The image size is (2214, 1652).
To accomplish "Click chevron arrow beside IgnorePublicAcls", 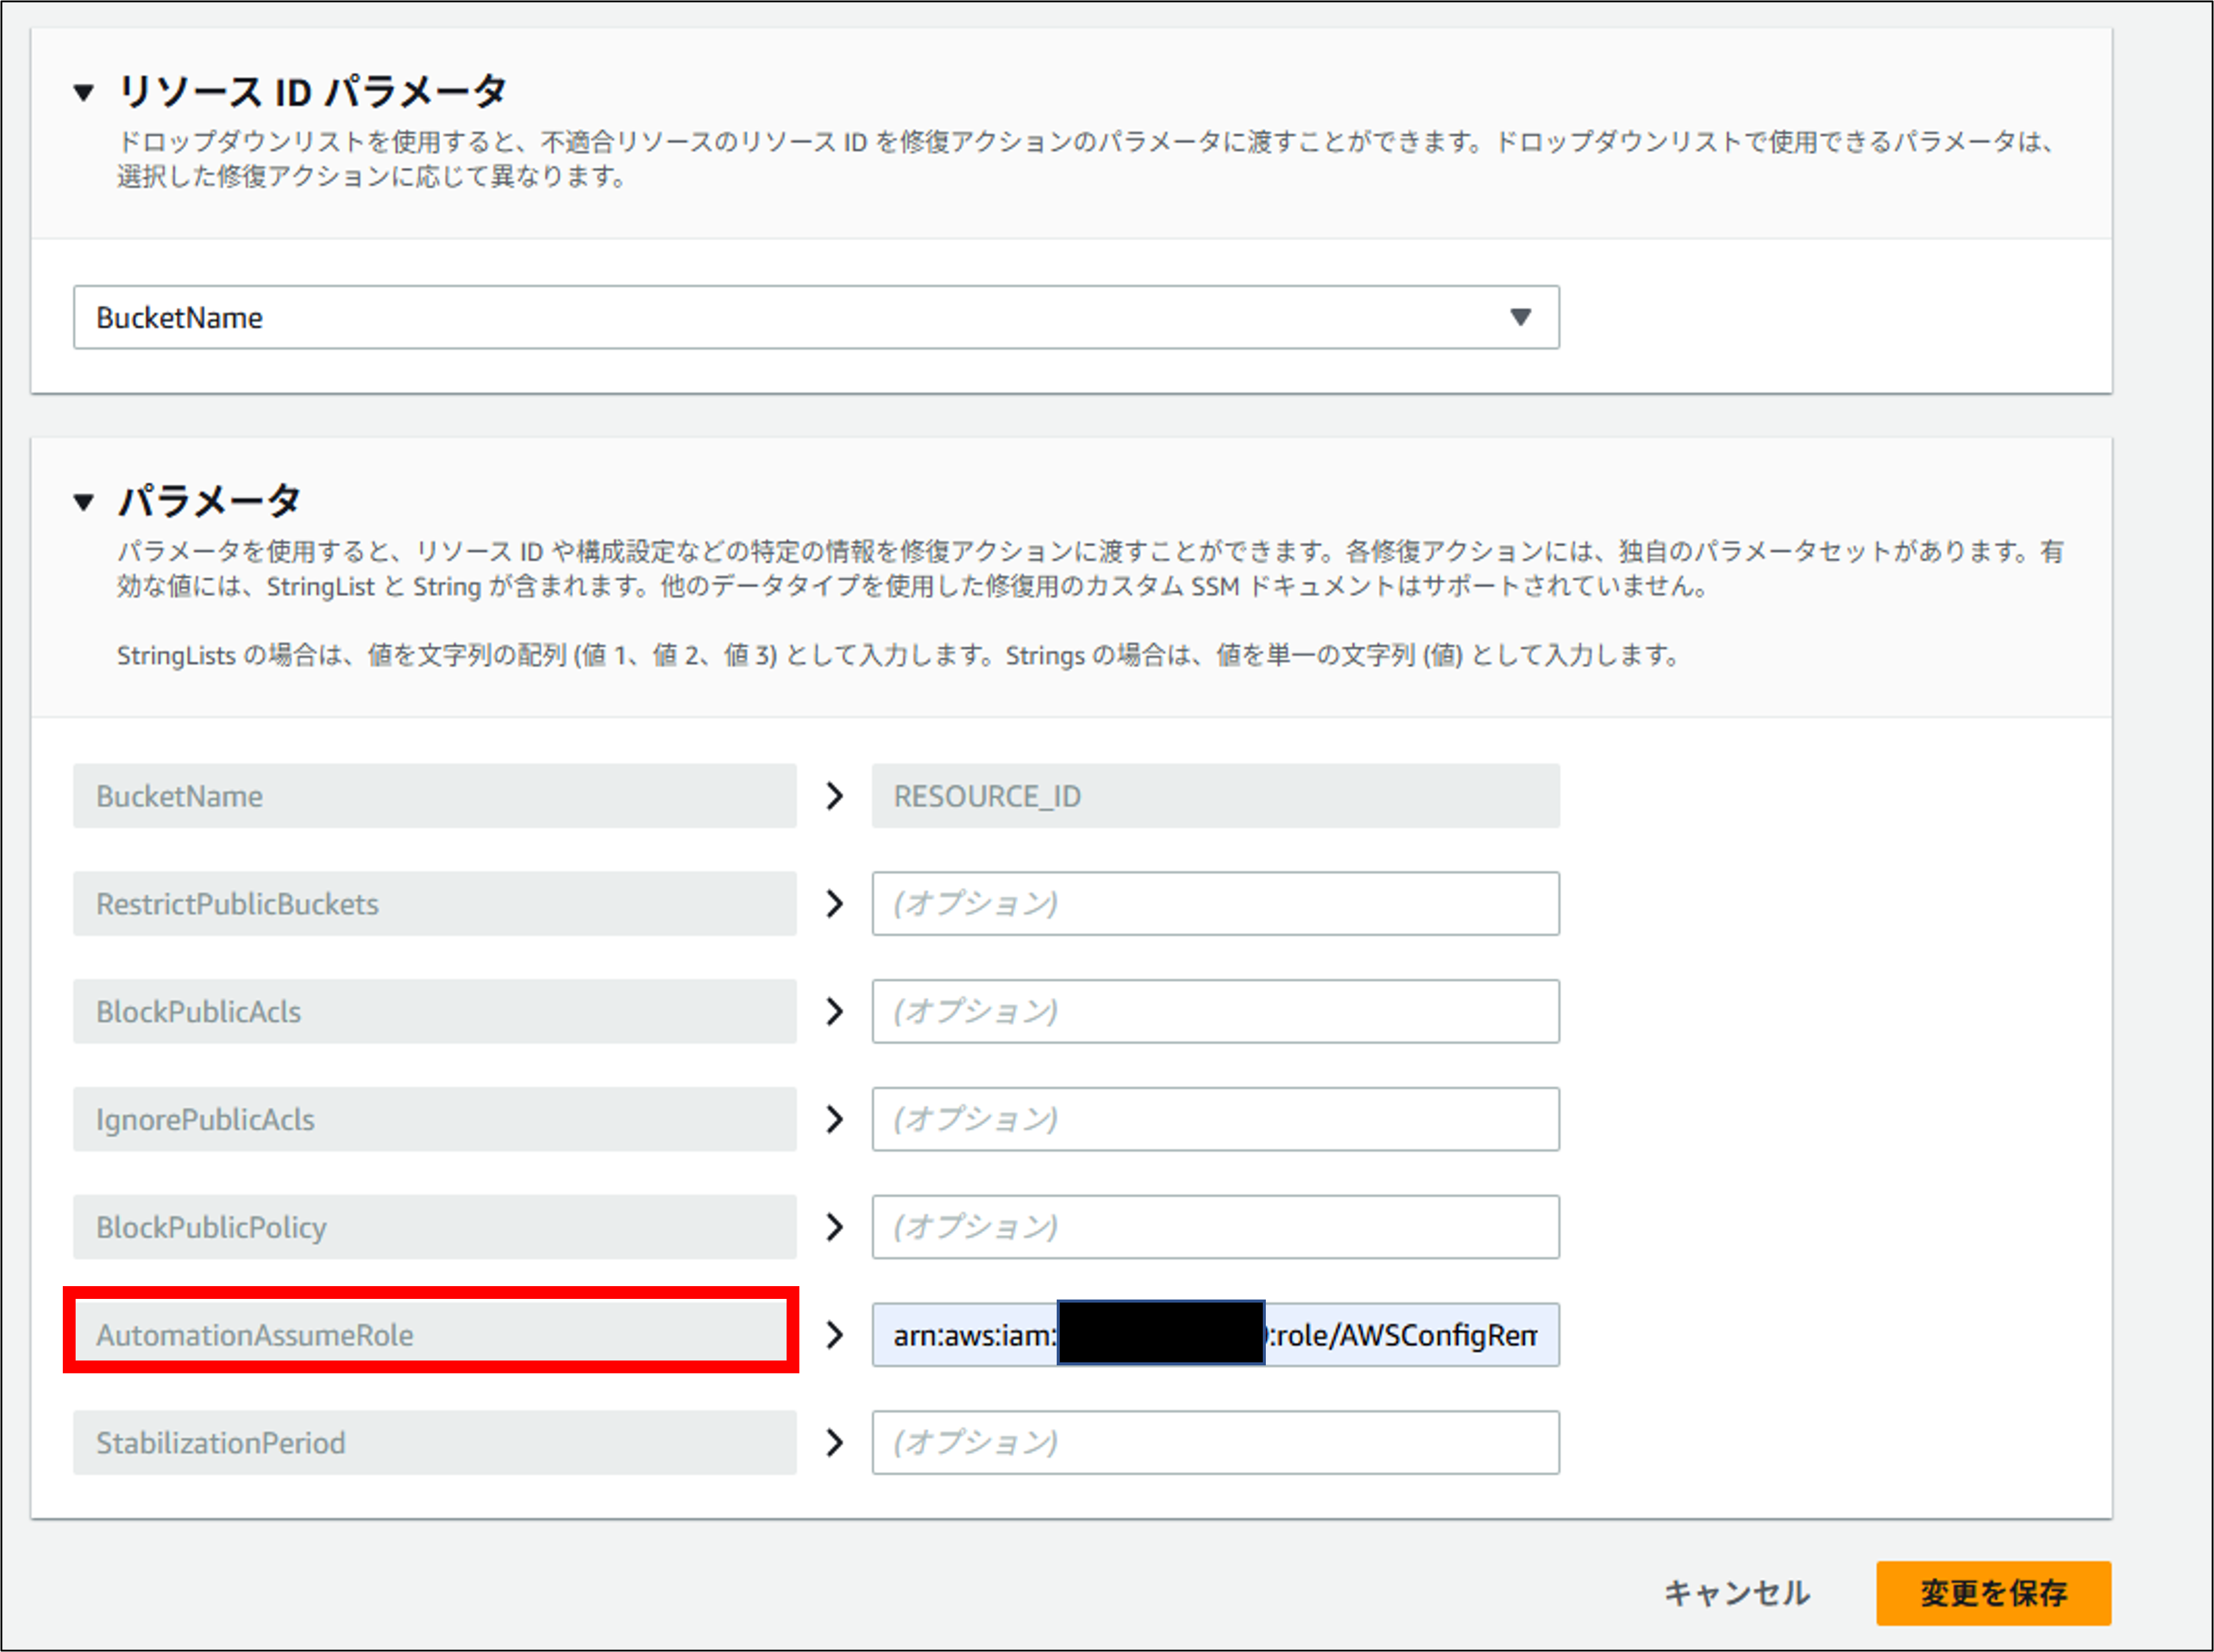I will tap(834, 1119).
